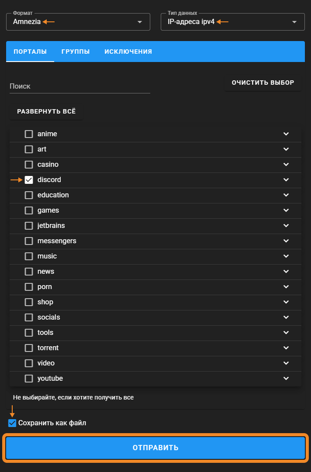The width and height of the screenshot is (311, 472).
Task: Switch to the ГРУППЫ tab
Action: pyautogui.click(x=76, y=52)
